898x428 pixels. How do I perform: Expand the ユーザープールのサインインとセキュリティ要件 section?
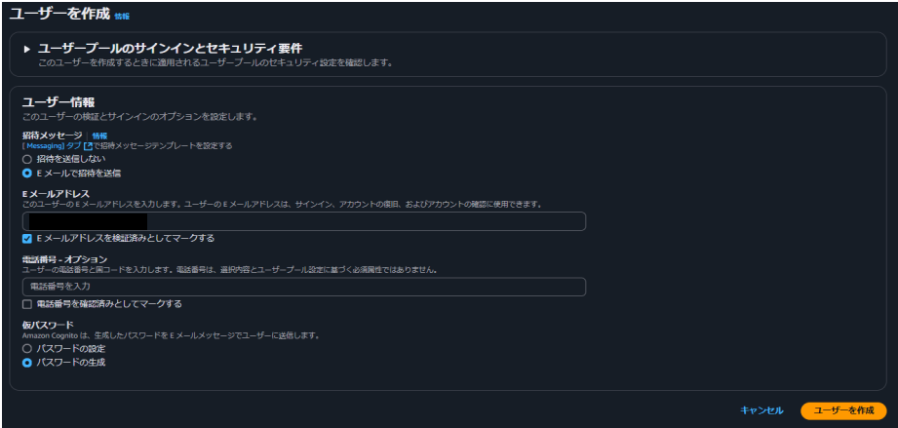tap(27, 50)
